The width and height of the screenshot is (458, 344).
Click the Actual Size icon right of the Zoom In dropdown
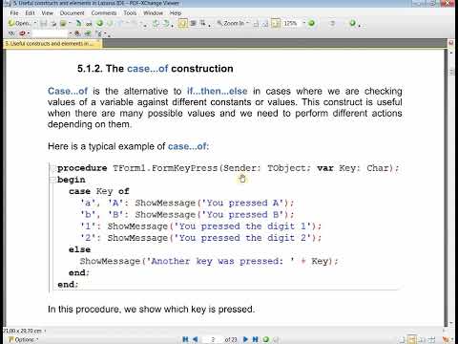coord(256,24)
